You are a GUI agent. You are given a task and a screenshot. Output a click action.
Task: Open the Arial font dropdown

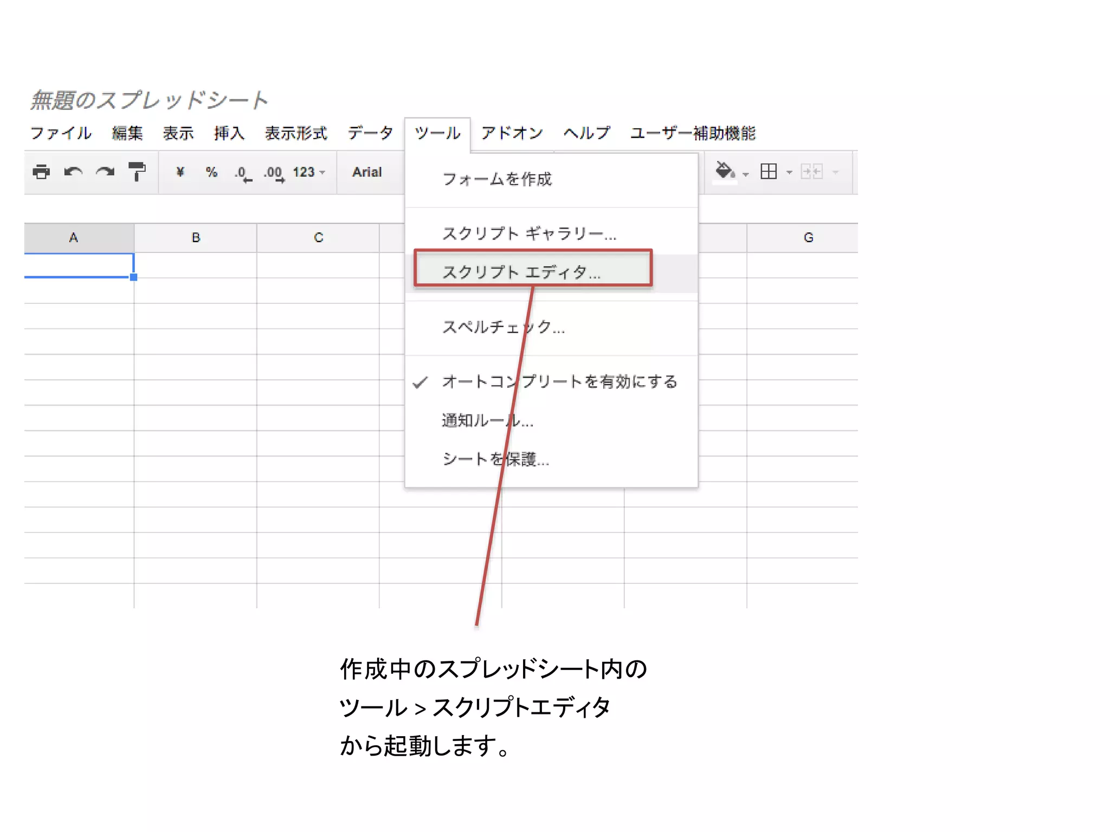coord(367,172)
